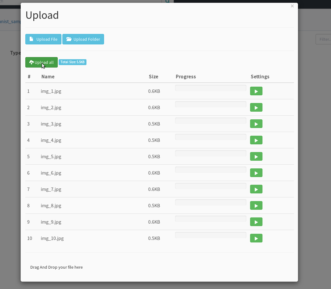Start upload for img_10.jpg
This screenshot has height=289, width=331.
point(256,238)
